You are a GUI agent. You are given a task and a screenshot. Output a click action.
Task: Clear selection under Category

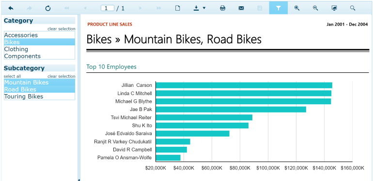(x=62, y=29)
